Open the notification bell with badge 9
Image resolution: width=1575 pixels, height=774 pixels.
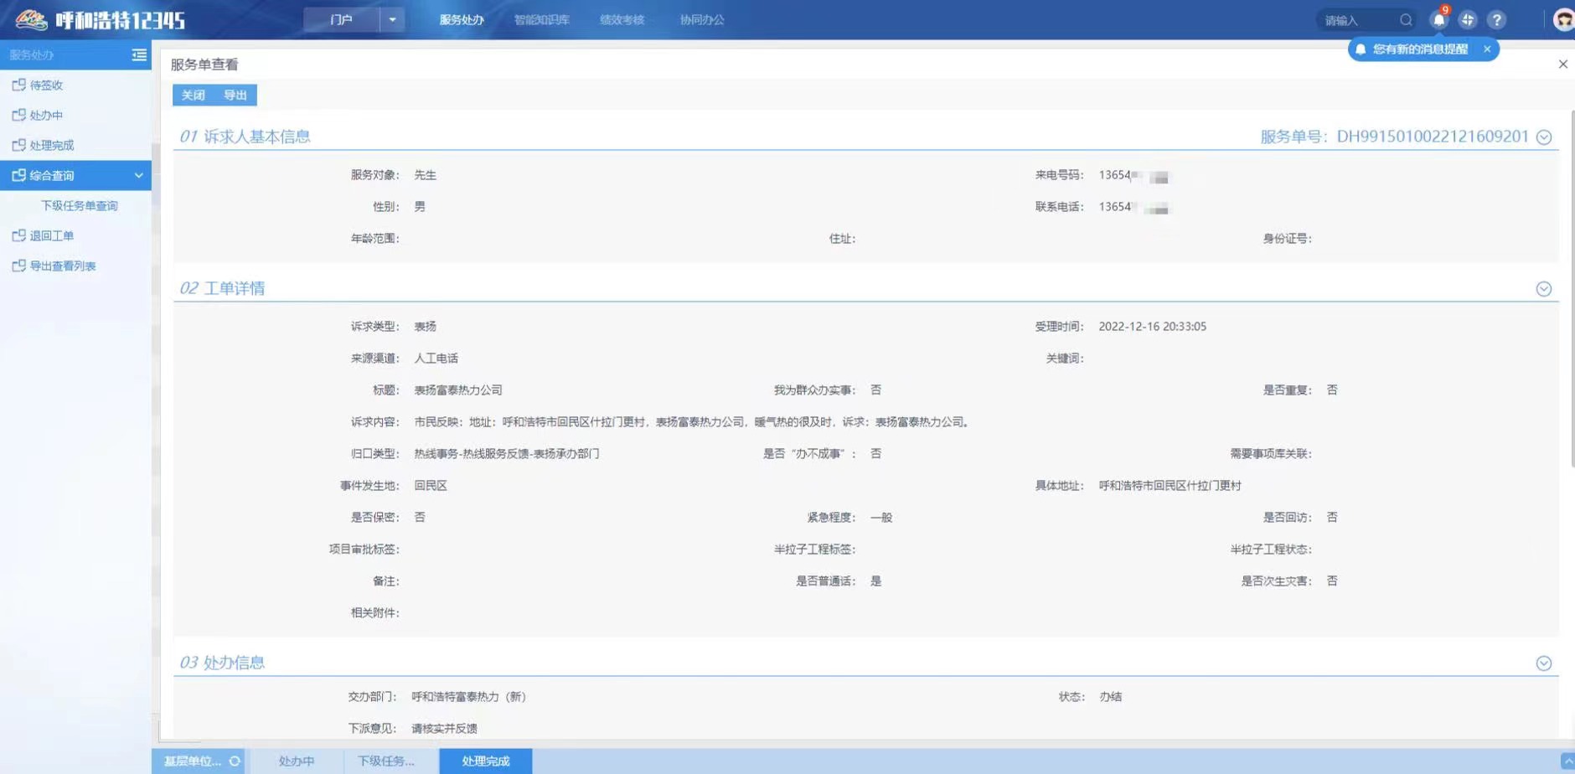pyautogui.click(x=1438, y=20)
